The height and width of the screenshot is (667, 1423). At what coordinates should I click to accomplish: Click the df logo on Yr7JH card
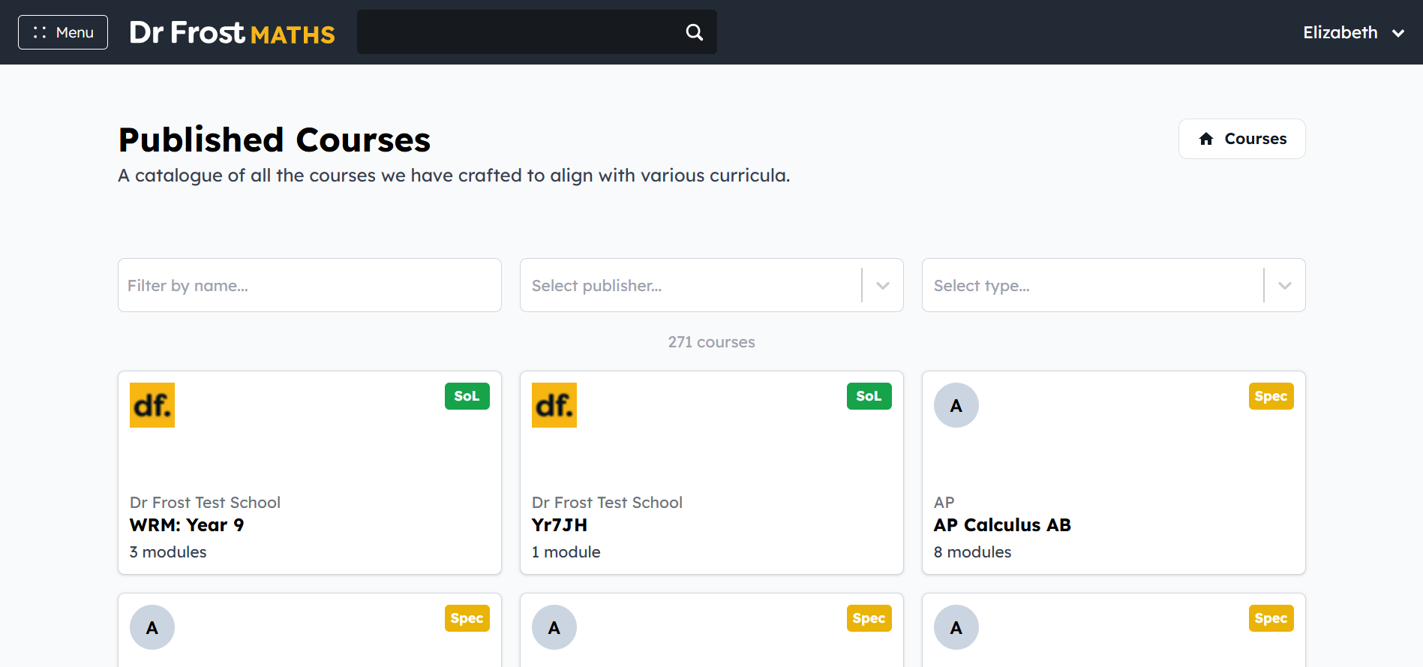click(554, 405)
